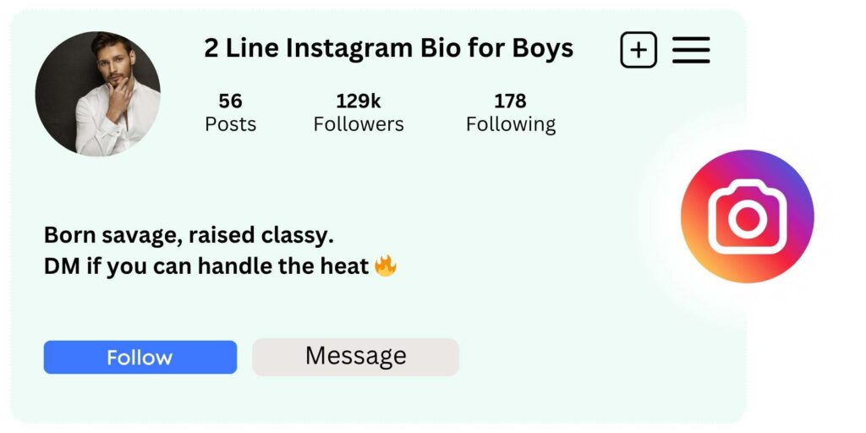The image size is (866, 433).
Task: Click the fire emoji in bio
Action: point(386,267)
